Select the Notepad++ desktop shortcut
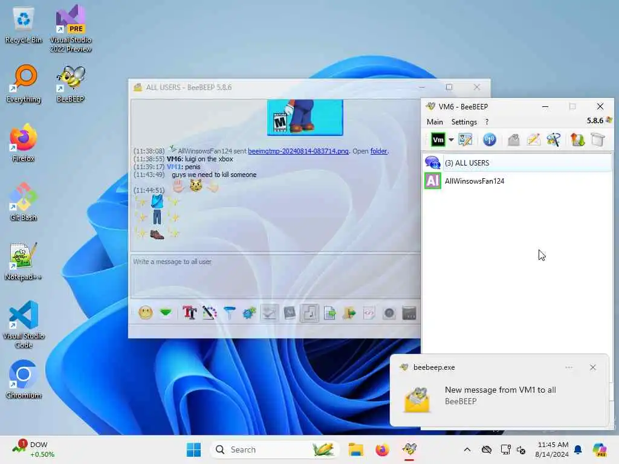 [x=24, y=261]
